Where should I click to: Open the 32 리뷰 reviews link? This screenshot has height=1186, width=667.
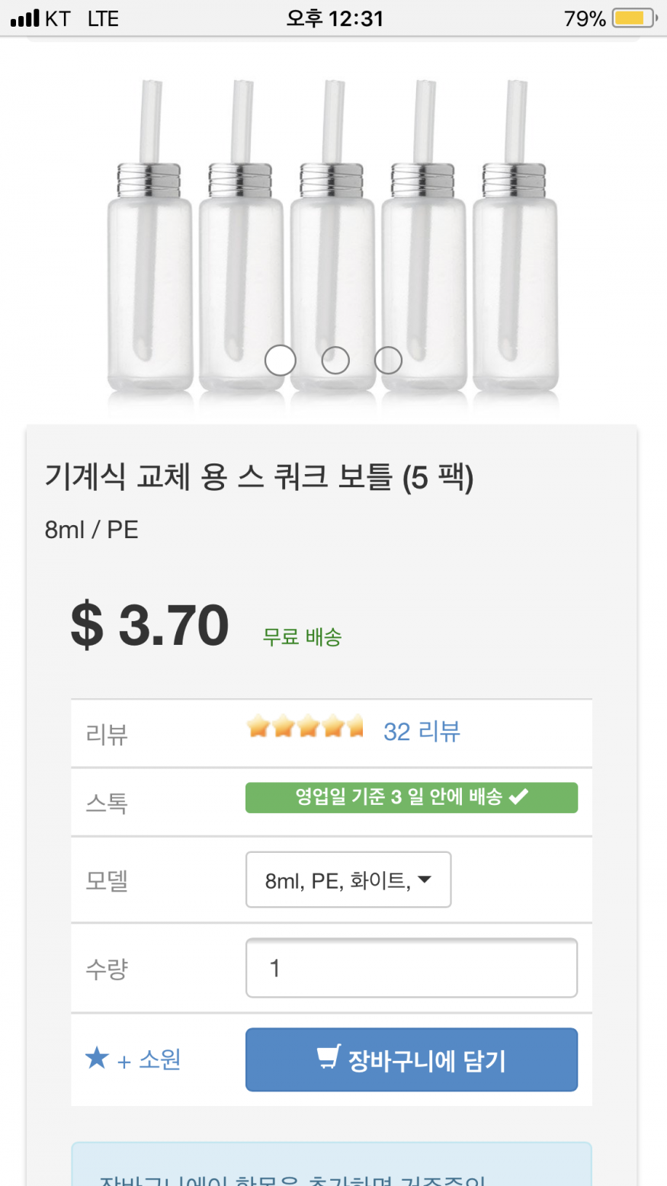click(x=422, y=732)
